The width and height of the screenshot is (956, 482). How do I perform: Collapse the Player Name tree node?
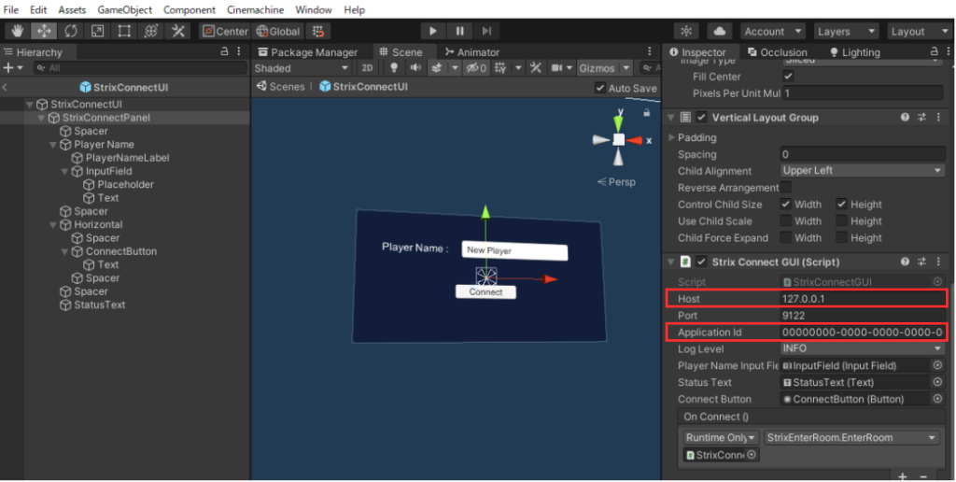(x=53, y=145)
